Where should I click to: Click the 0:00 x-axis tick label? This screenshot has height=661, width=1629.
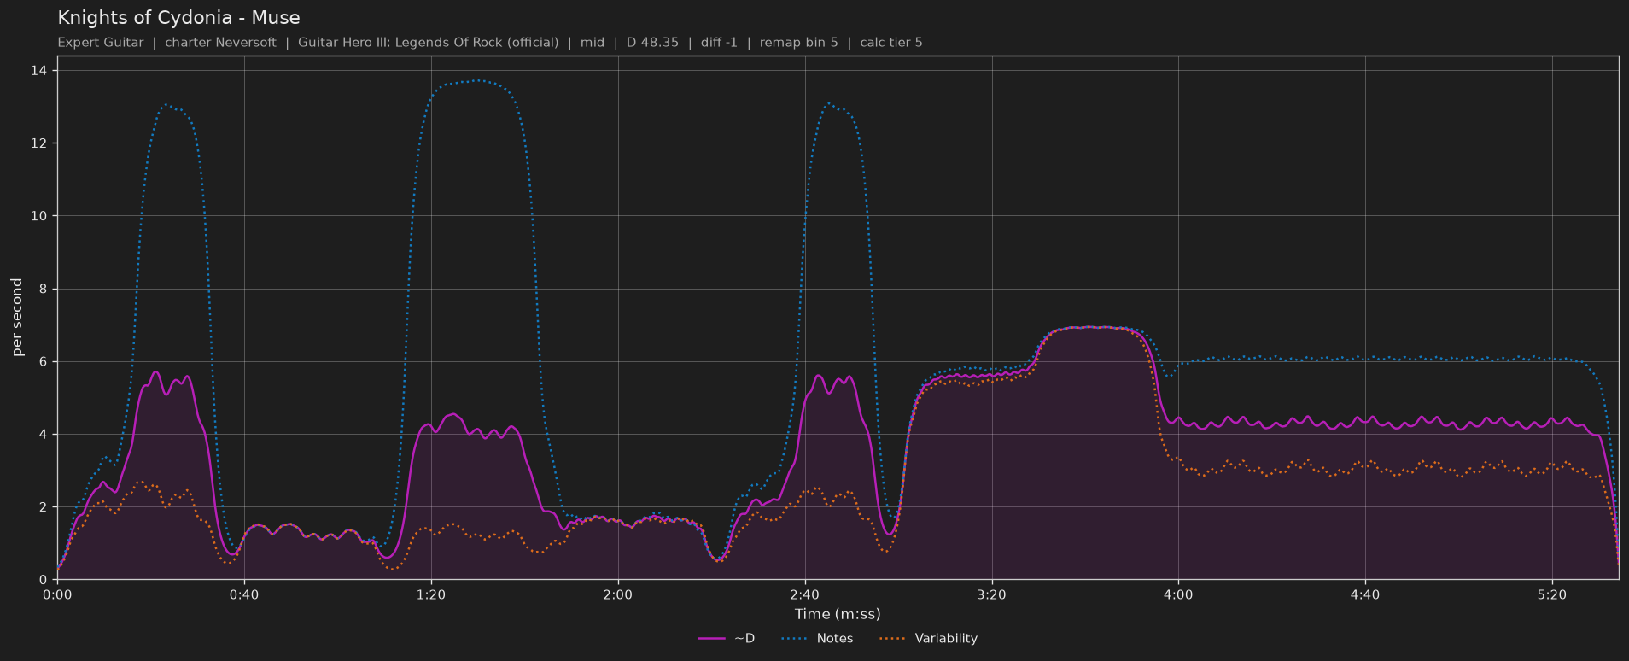click(x=57, y=594)
